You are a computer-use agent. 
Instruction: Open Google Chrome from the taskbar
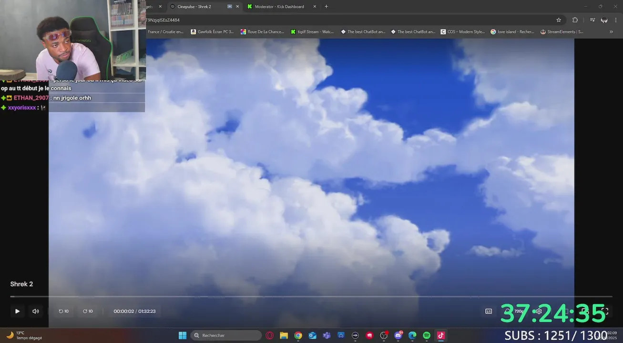click(x=298, y=335)
